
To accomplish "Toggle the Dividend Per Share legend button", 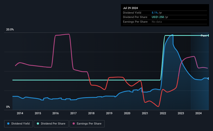I will 51,124.
